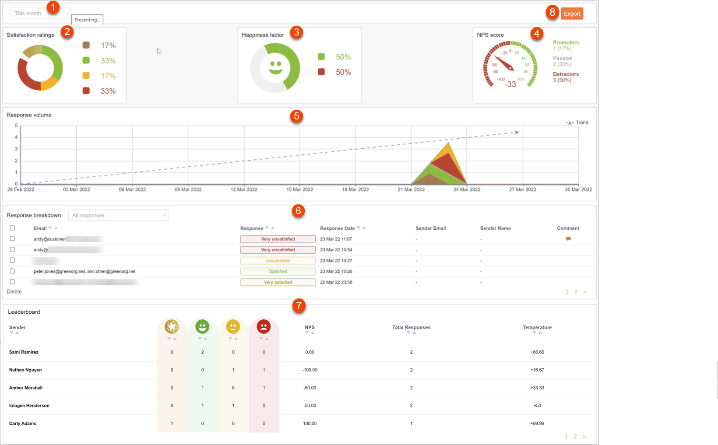Click the Delete link below the response list

pos(14,291)
